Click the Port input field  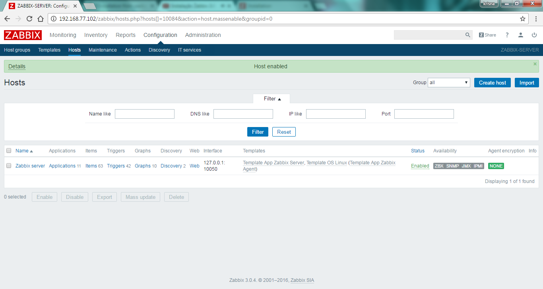click(424, 114)
